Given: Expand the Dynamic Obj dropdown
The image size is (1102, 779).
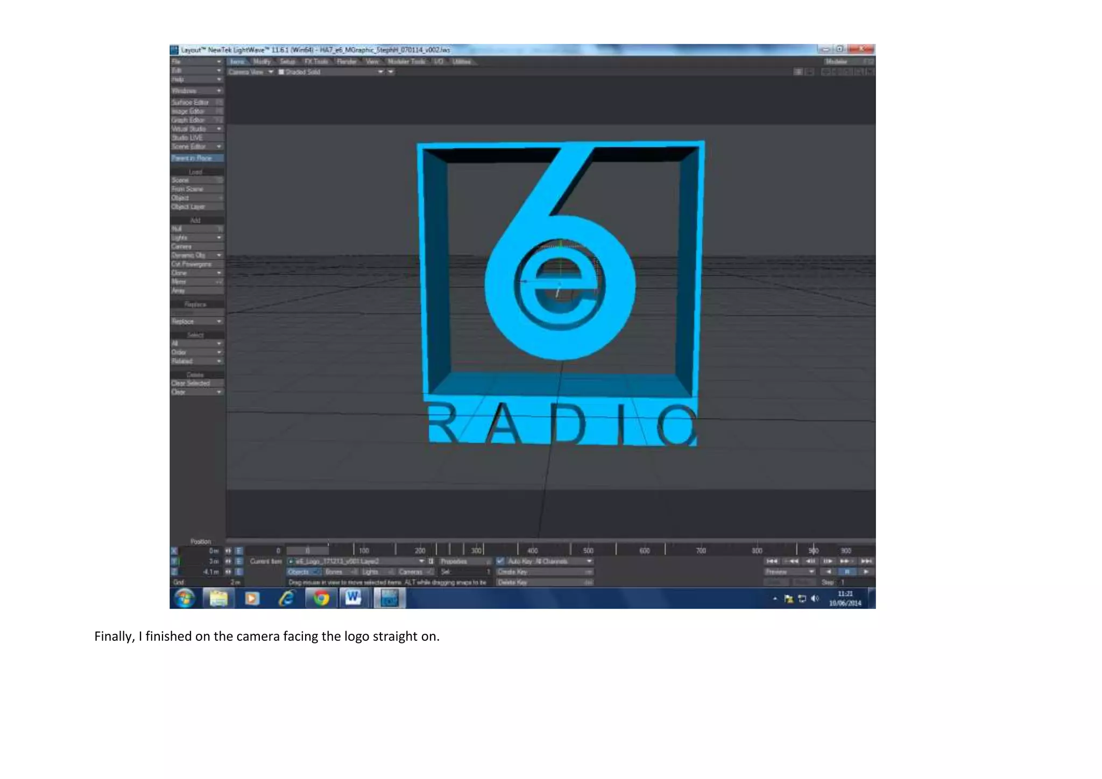Looking at the screenshot, I should coord(196,256).
